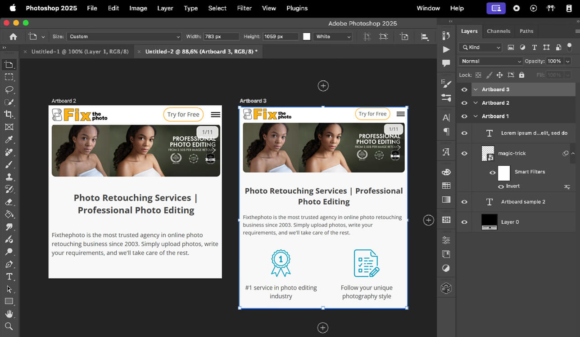
Task: Toggle visibility of the magic-trick layer
Action: click(x=464, y=153)
